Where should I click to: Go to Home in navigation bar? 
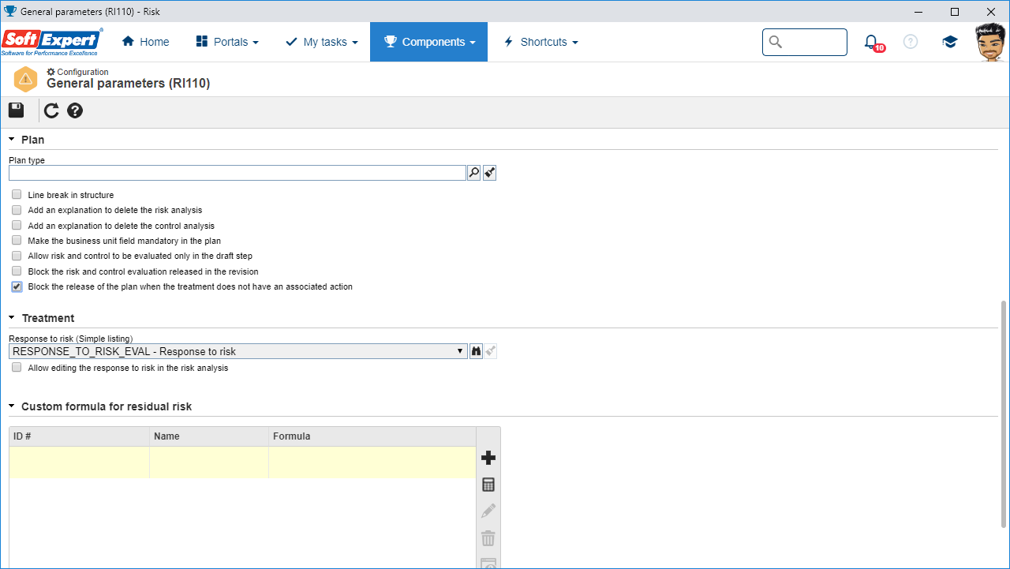pyautogui.click(x=145, y=42)
